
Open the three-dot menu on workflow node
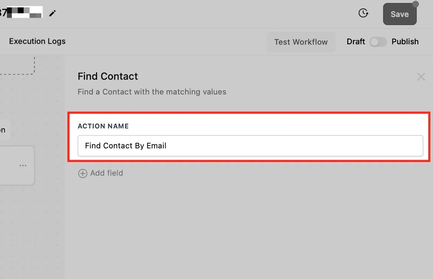click(x=23, y=166)
